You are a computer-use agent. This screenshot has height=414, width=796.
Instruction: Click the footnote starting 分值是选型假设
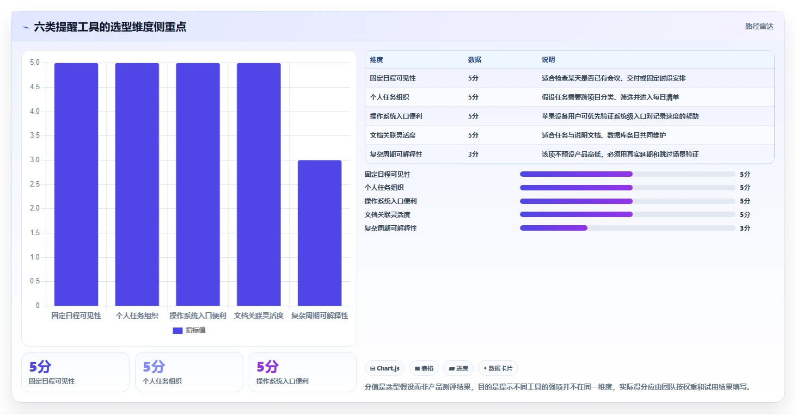(x=558, y=387)
